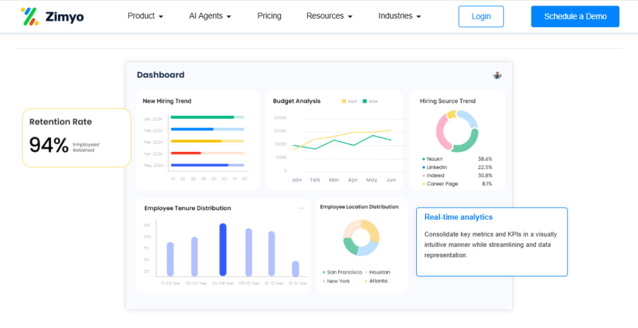
Task: Click the Retention Rate 94% card
Action: click(77, 138)
